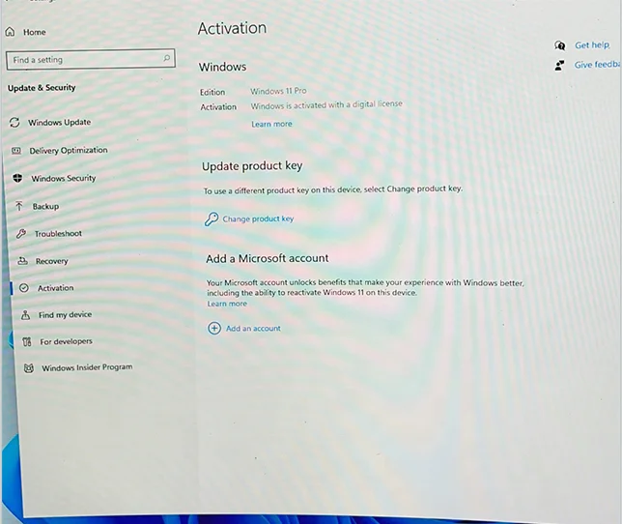This screenshot has height=524, width=622.
Task: Click the For developers icon
Action: 27,341
